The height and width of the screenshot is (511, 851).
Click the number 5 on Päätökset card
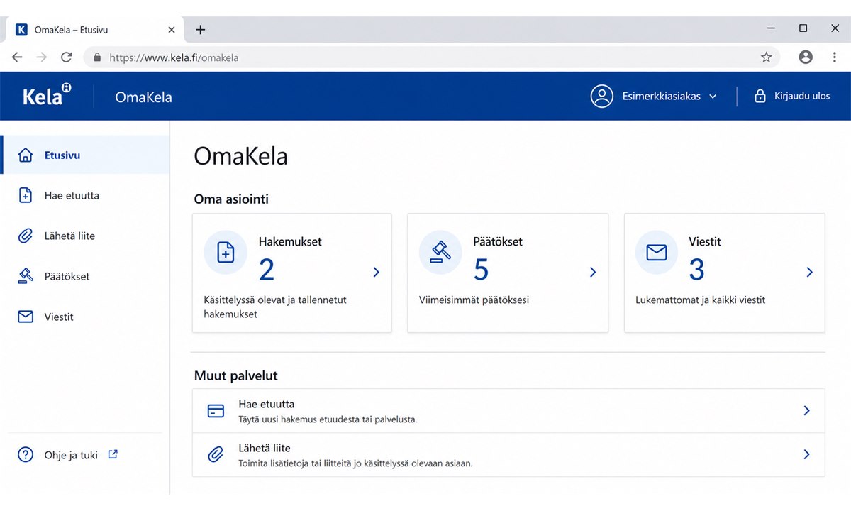coord(482,270)
